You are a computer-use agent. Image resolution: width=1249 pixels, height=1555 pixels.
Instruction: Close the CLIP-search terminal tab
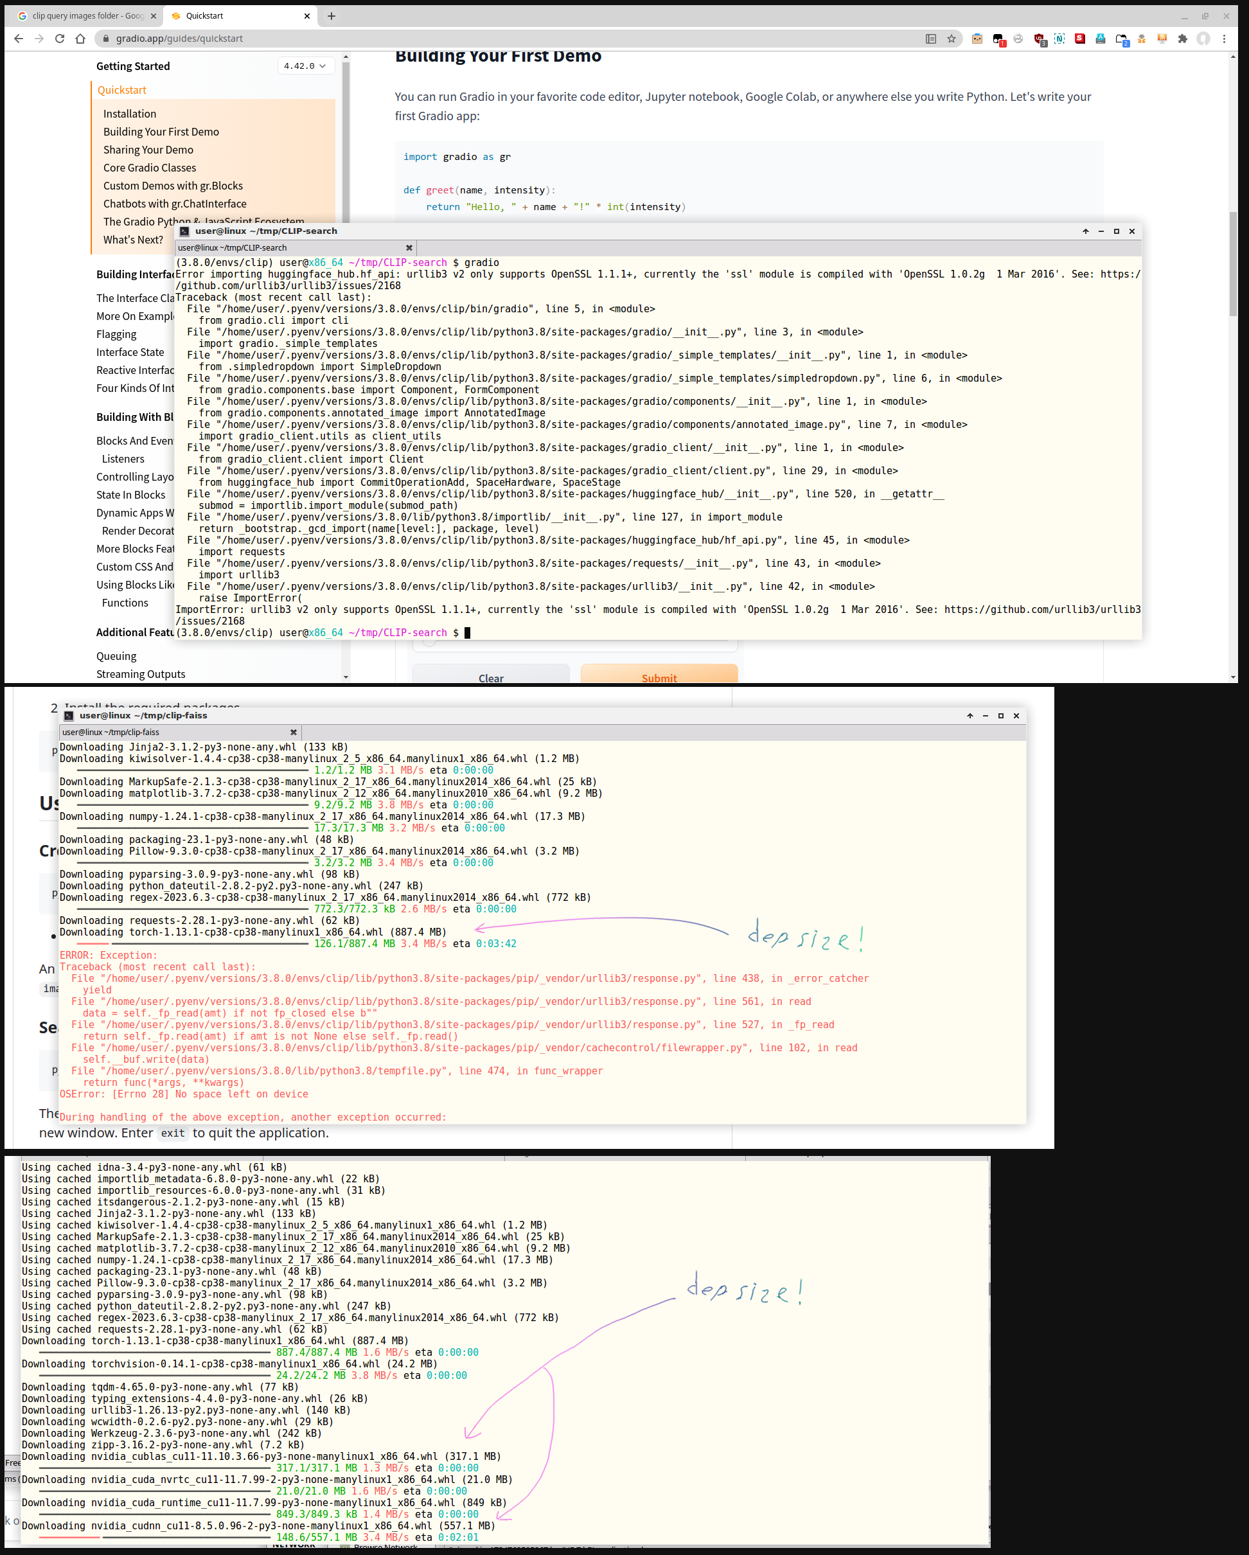click(x=409, y=247)
